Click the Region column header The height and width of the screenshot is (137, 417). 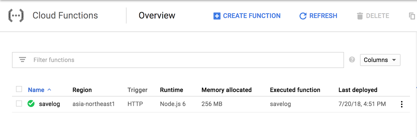[82, 90]
